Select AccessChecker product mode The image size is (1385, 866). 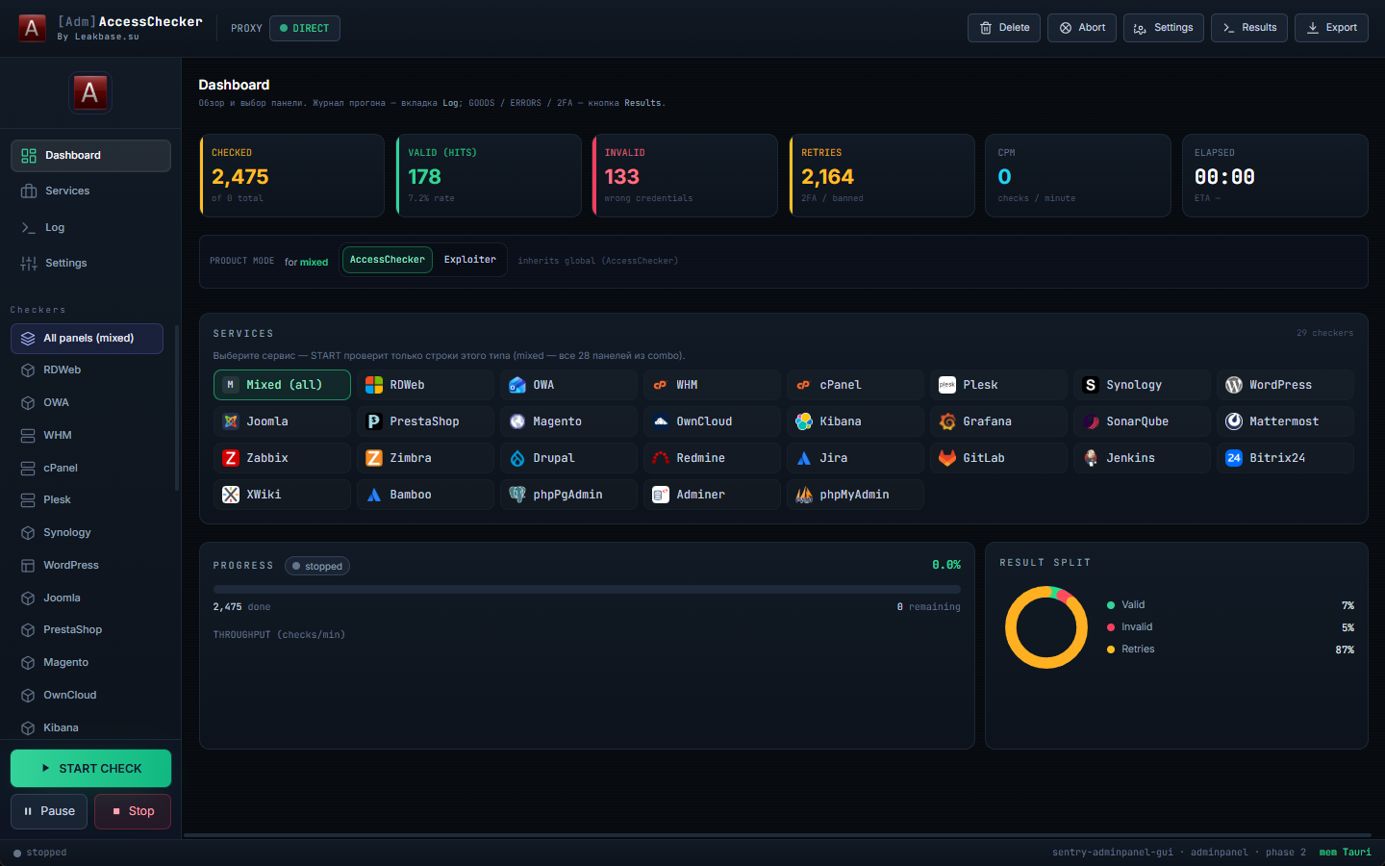(388, 260)
